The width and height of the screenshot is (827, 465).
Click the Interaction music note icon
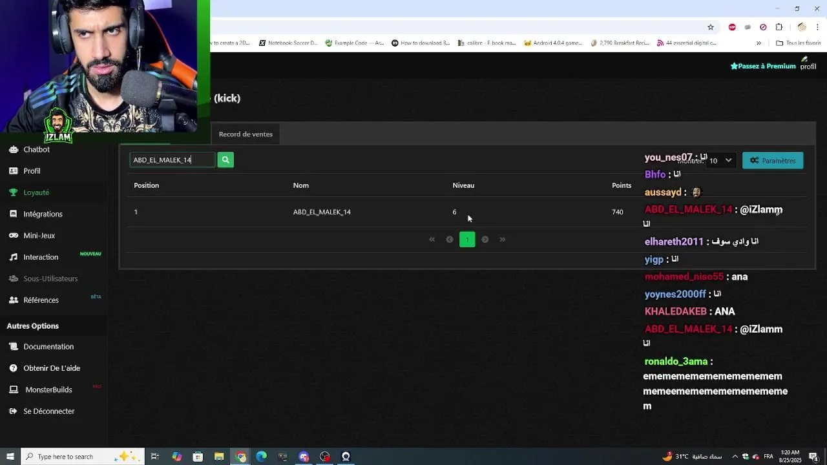(x=14, y=257)
